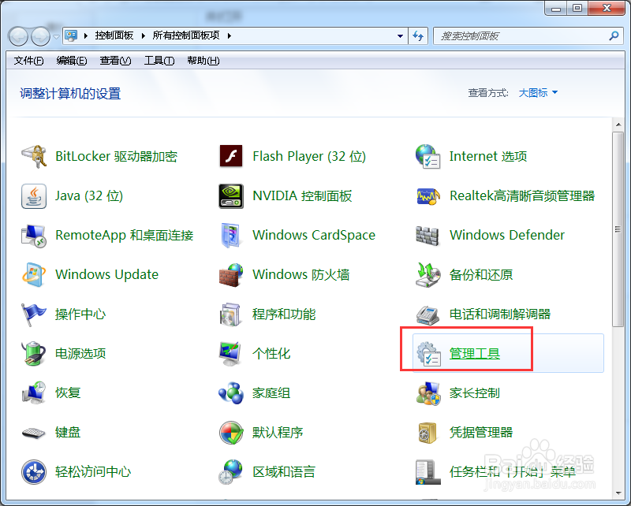This screenshot has height=506, width=631.
Task: Open the 管理工具 link text
Action: point(475,354)
